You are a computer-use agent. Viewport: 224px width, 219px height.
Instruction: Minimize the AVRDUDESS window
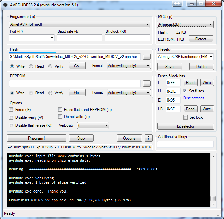[191, 3]
